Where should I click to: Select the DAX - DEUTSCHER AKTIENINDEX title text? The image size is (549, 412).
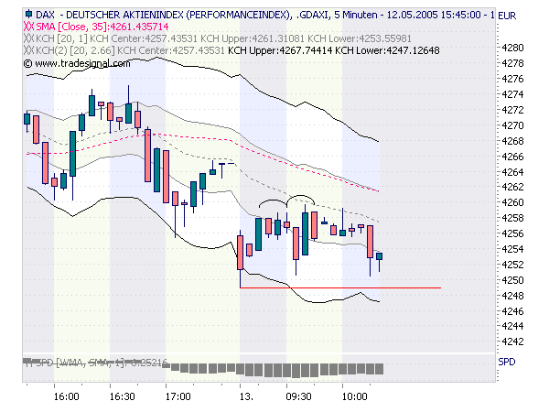point(163,15)
